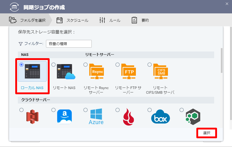This screenshot has height=147, width=232.
Task: Pick the FTP server folder icon
Action: click(129, 71)
